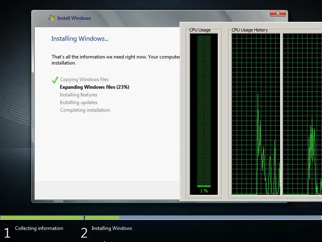The height and width of the screenshot is (242, 322).
Task: Click the Installing Windows progress bar
Action: point(203,217)
